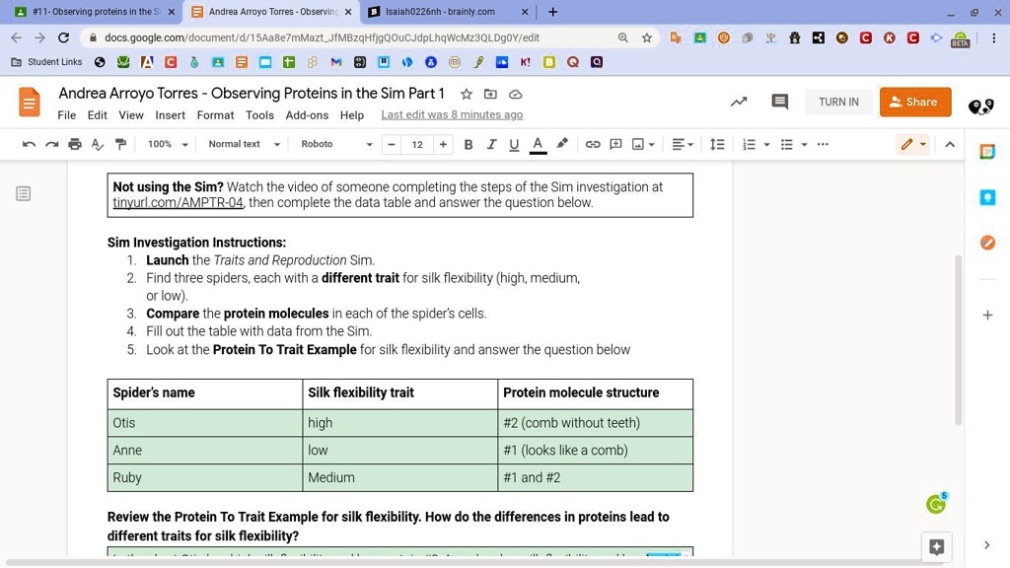The image size is (1010, 568).
Task: Open the Tasks side panel
Action: tap(987, 243)
